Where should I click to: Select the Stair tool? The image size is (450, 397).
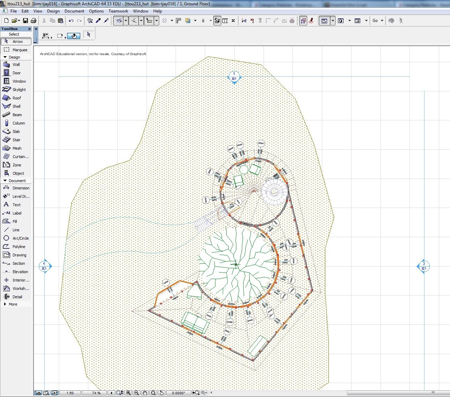(x=15, y=140)
